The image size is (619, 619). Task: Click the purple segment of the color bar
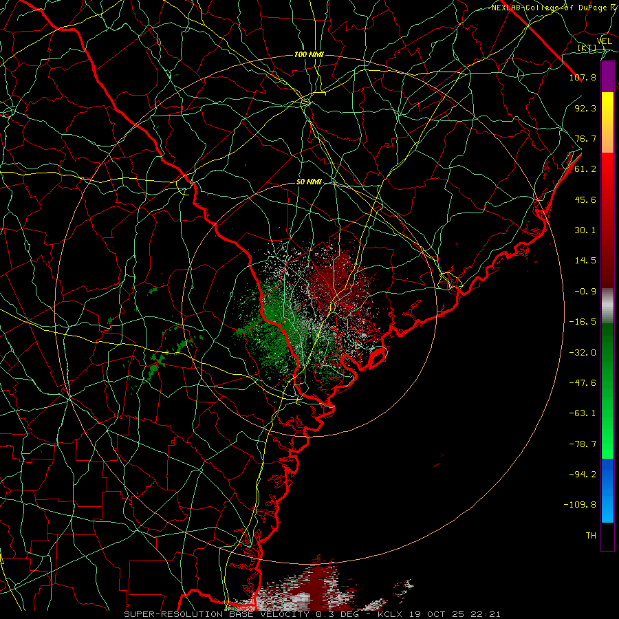pos(607,76)
